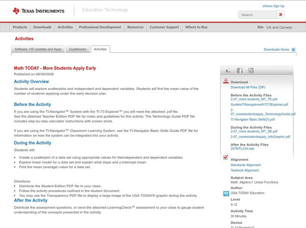
Task: Open 2-07_morestudentsapply_TechnologyGuide.pdf
Action: coord(263,112)
